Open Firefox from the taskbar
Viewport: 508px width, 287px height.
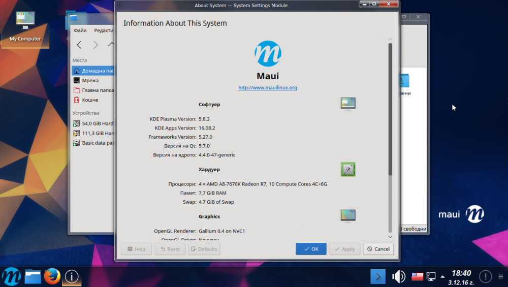(52, 276)
